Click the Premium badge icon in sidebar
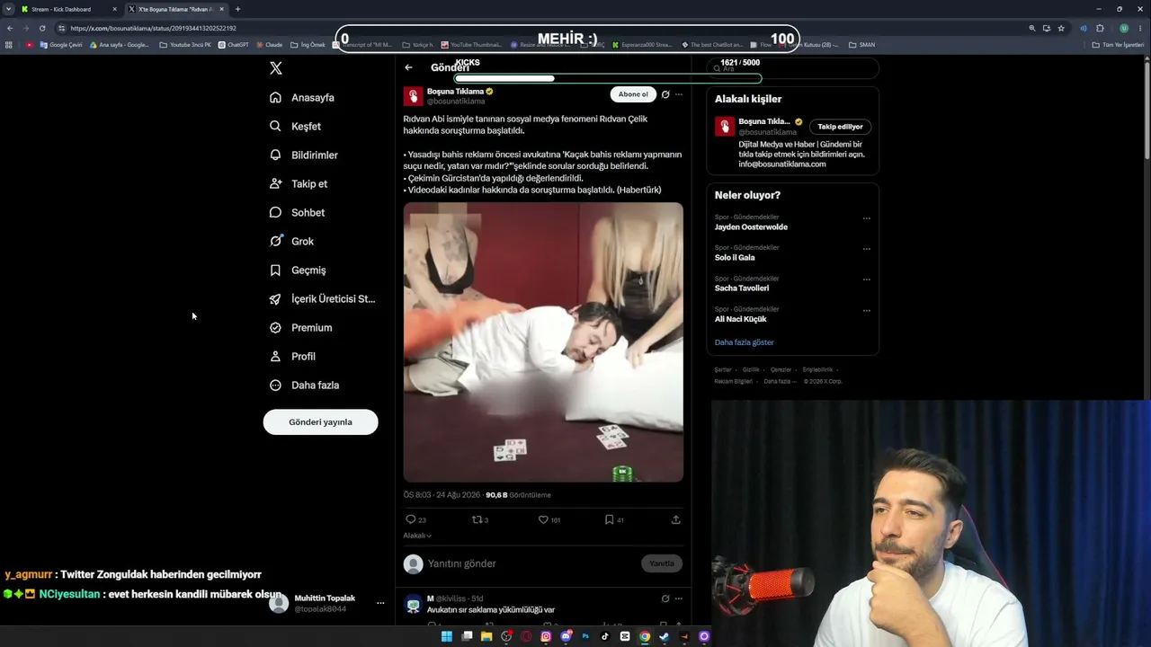The image size is (1151, 647). 276,328
